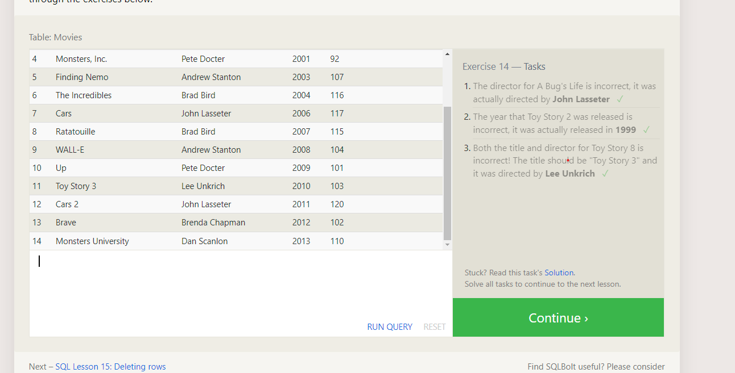Viewport: 735px width, 373px height.
Task: Click the 'Exercise 14 — Tasks' heading
Action: tap(504, 66)
